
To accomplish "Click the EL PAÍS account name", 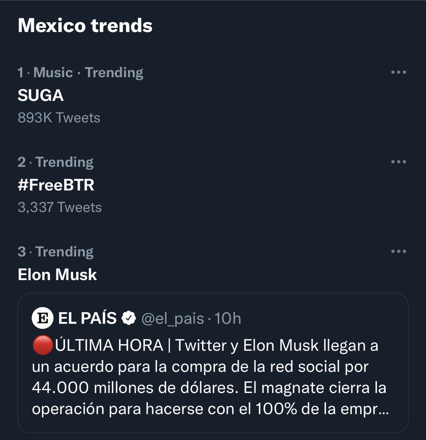I will click(x=87, y=318).
